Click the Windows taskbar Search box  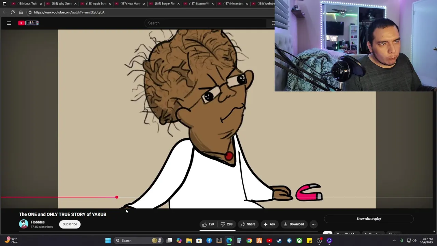[x=138, y=241]
